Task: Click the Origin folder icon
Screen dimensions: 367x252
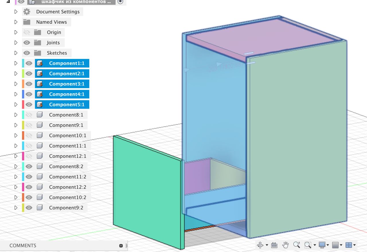Action: [38, 32]
